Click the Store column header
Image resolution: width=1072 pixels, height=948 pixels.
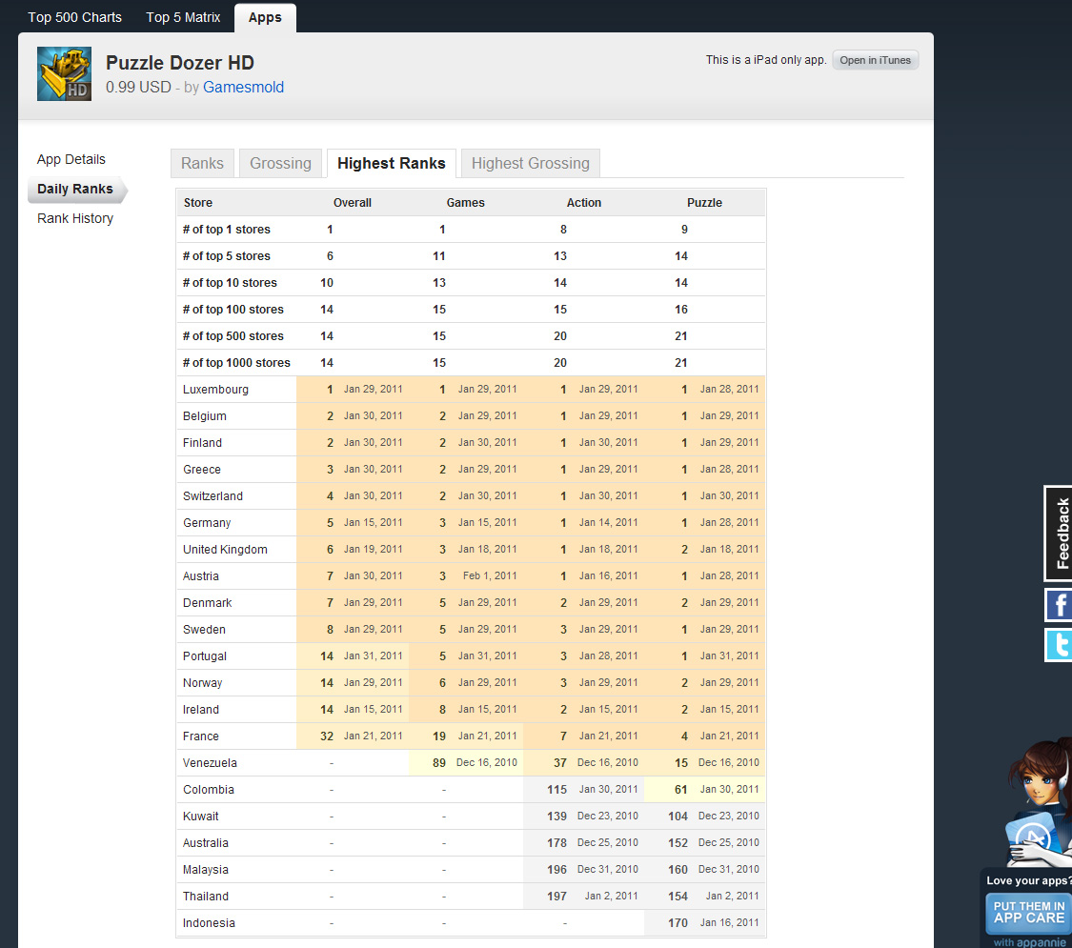click(x=198, y=203)
